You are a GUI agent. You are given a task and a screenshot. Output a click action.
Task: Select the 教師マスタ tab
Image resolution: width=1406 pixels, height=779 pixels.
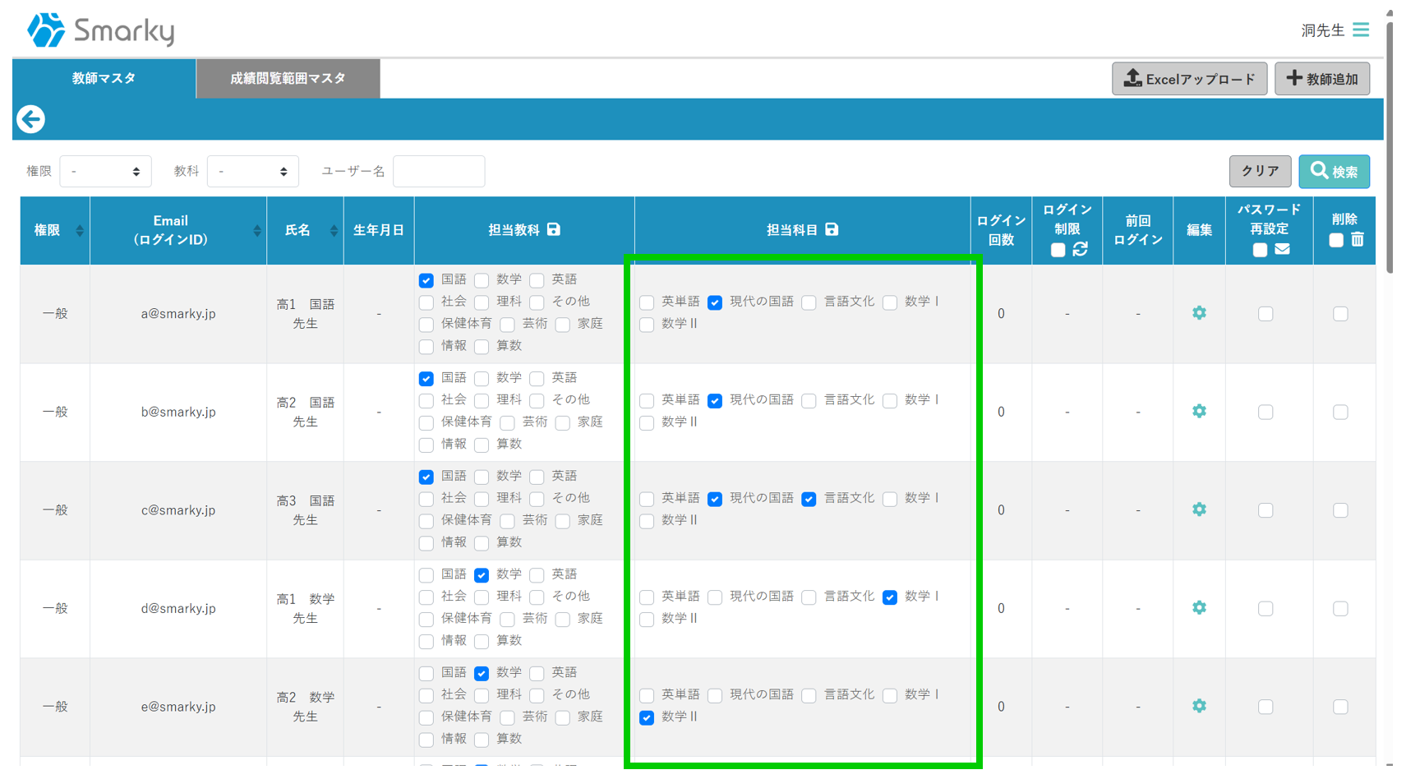click(104, 78)
